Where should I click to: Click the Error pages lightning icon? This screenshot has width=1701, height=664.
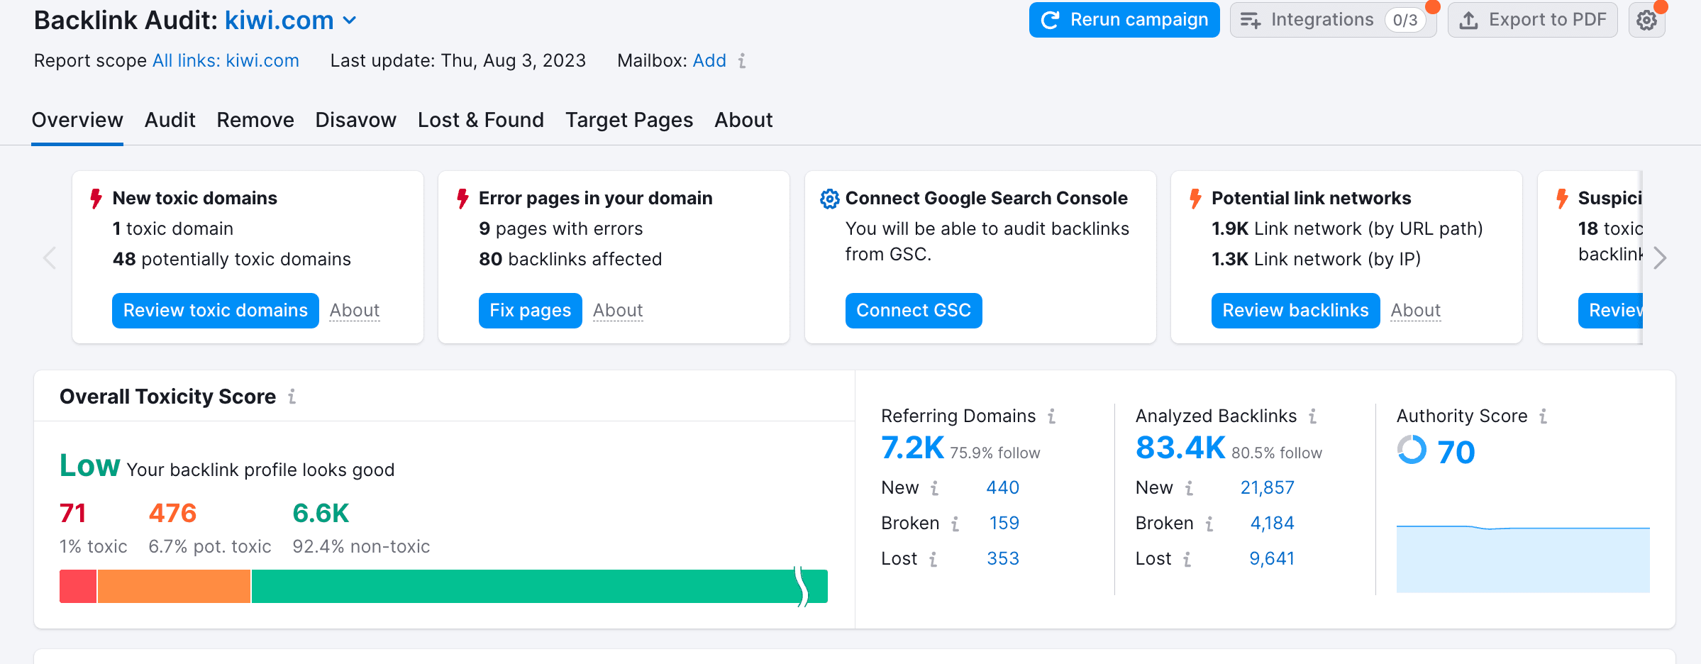pos(462,199)
